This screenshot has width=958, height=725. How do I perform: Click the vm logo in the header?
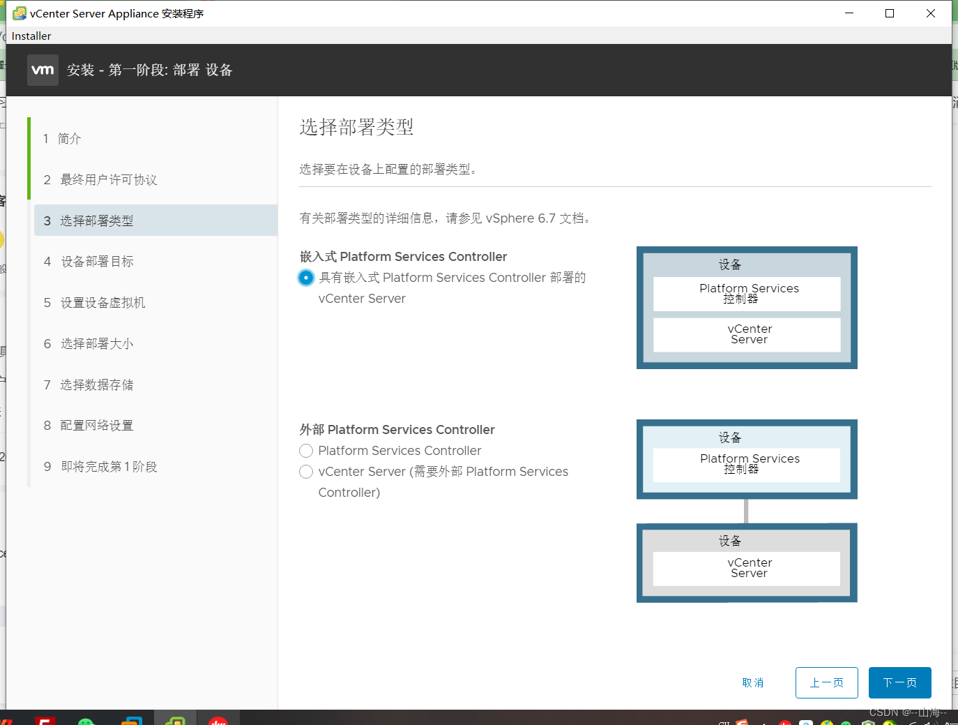pyautogui.click(x=43, y=70)
